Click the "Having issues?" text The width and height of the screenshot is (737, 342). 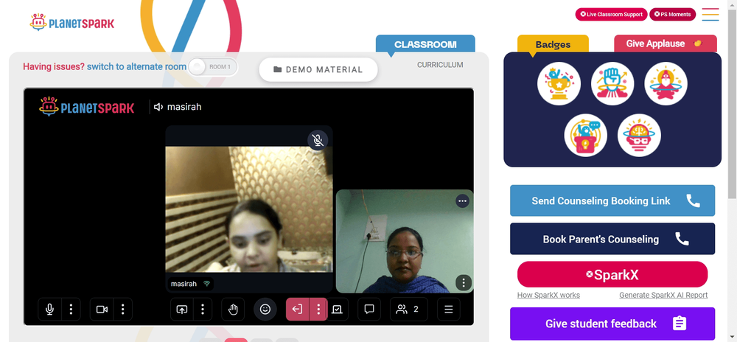point(54,67)
